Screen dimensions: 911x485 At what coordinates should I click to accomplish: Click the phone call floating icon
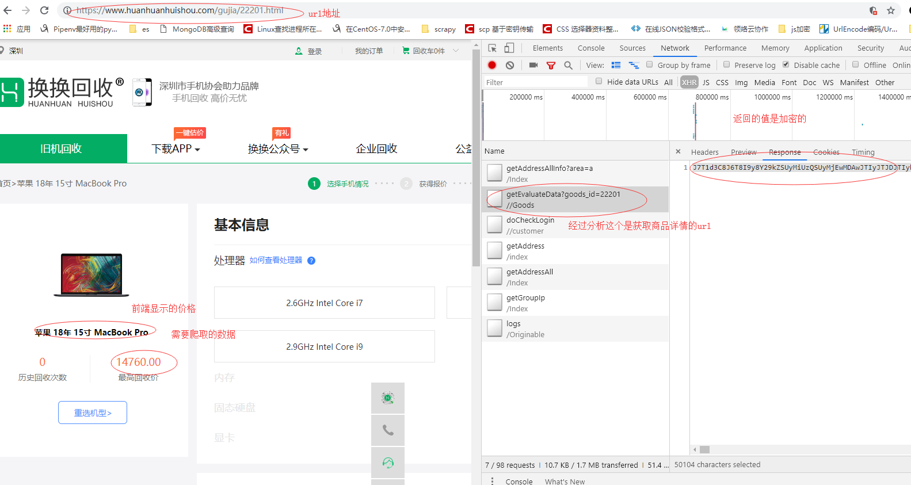click(388, 430)
